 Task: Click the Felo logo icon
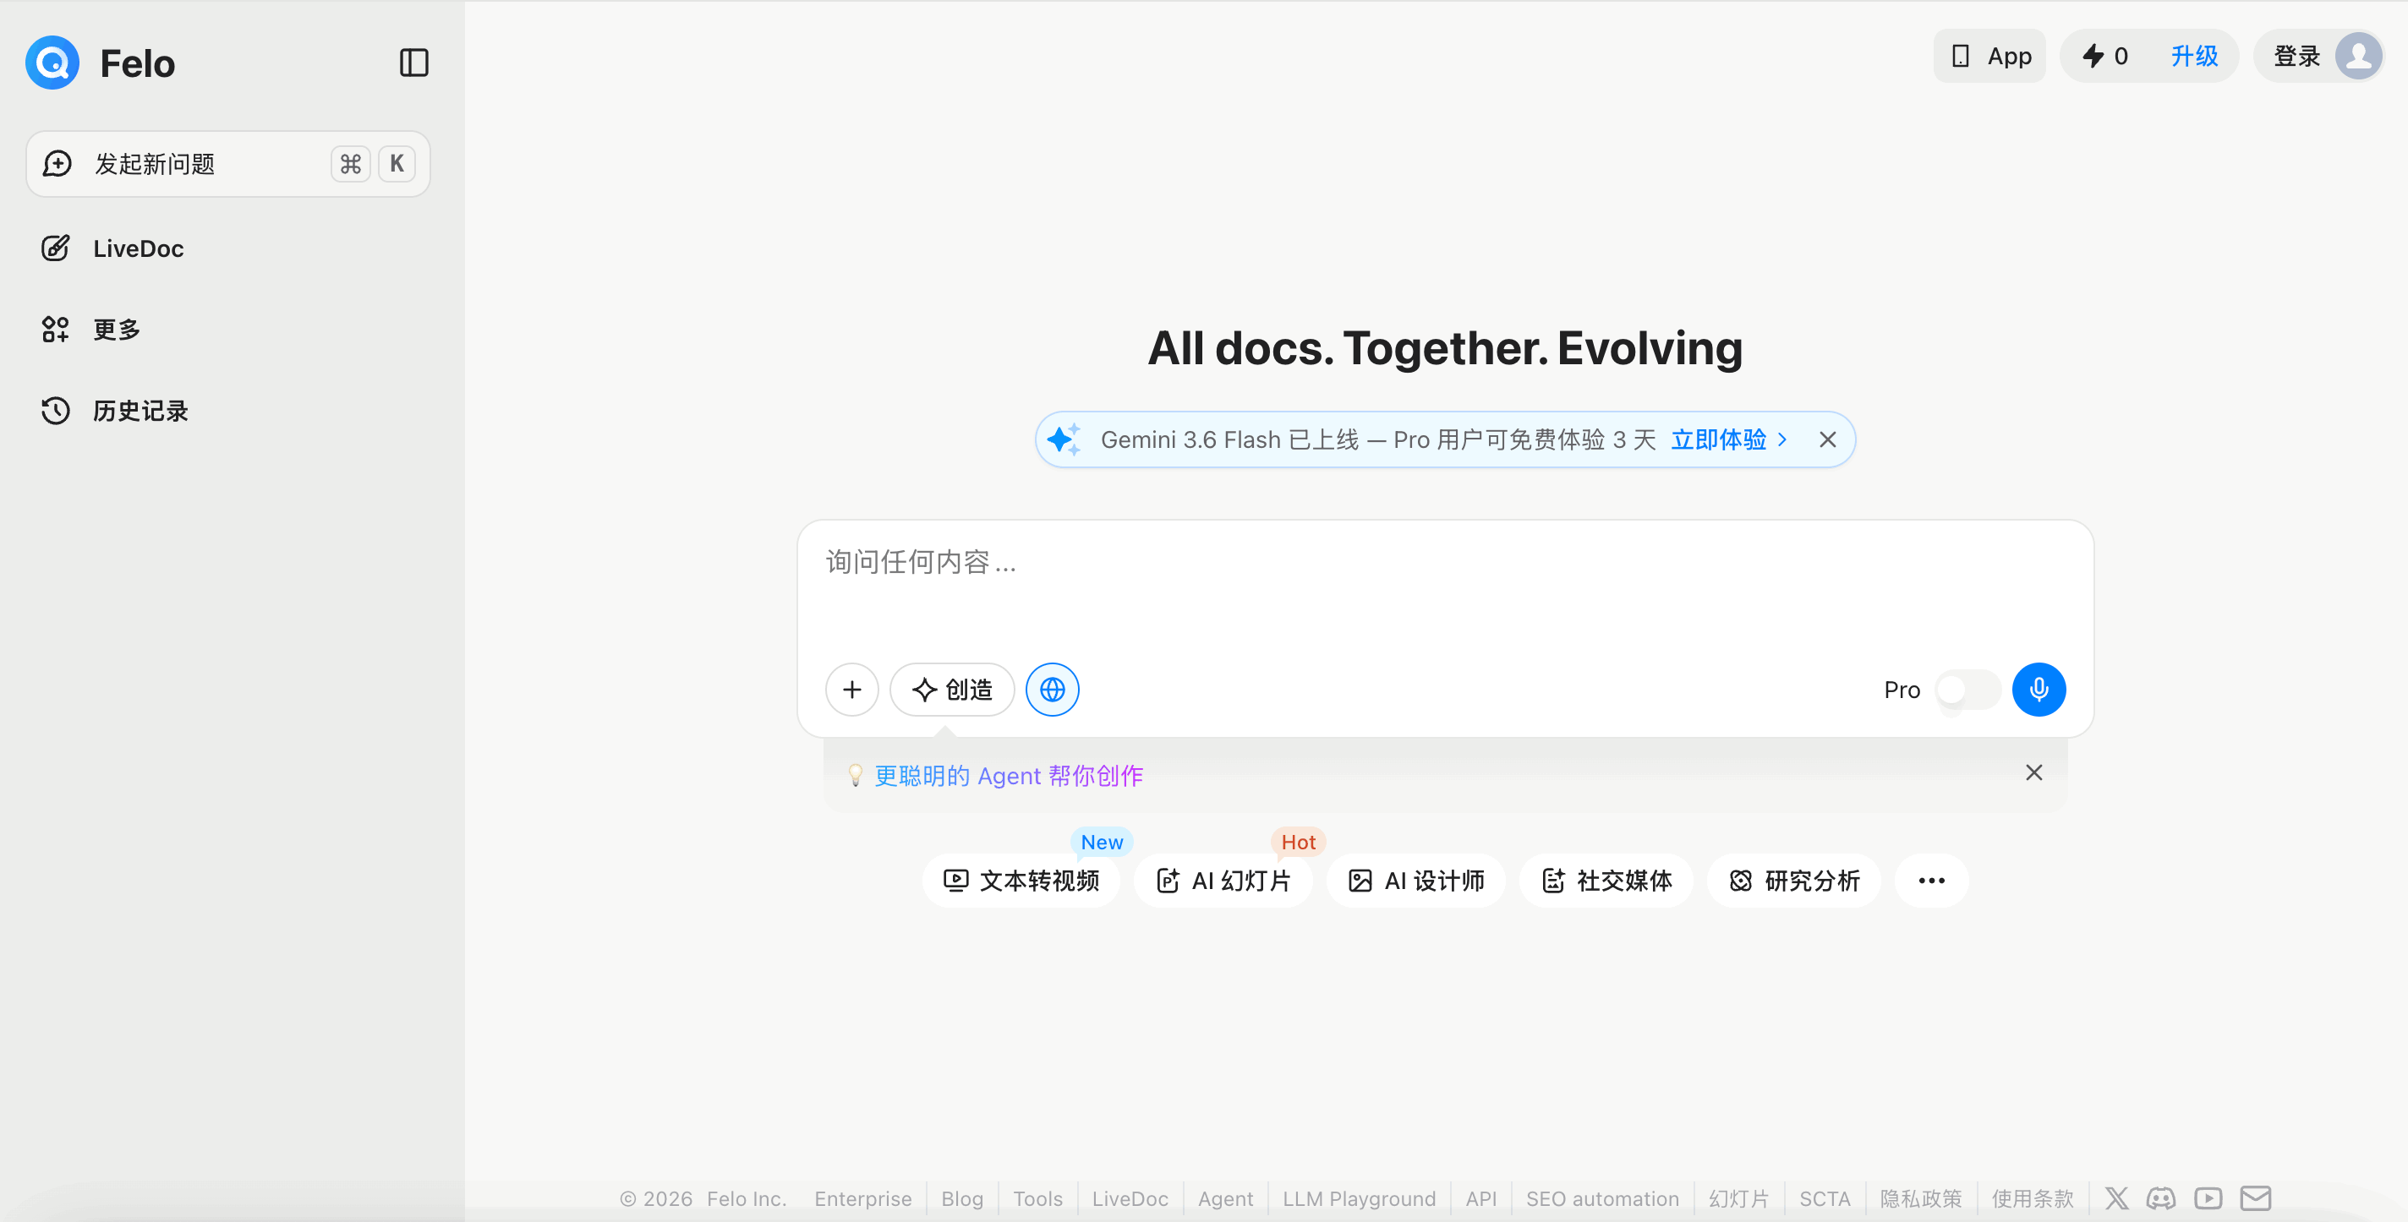click(x=52, y=63)
